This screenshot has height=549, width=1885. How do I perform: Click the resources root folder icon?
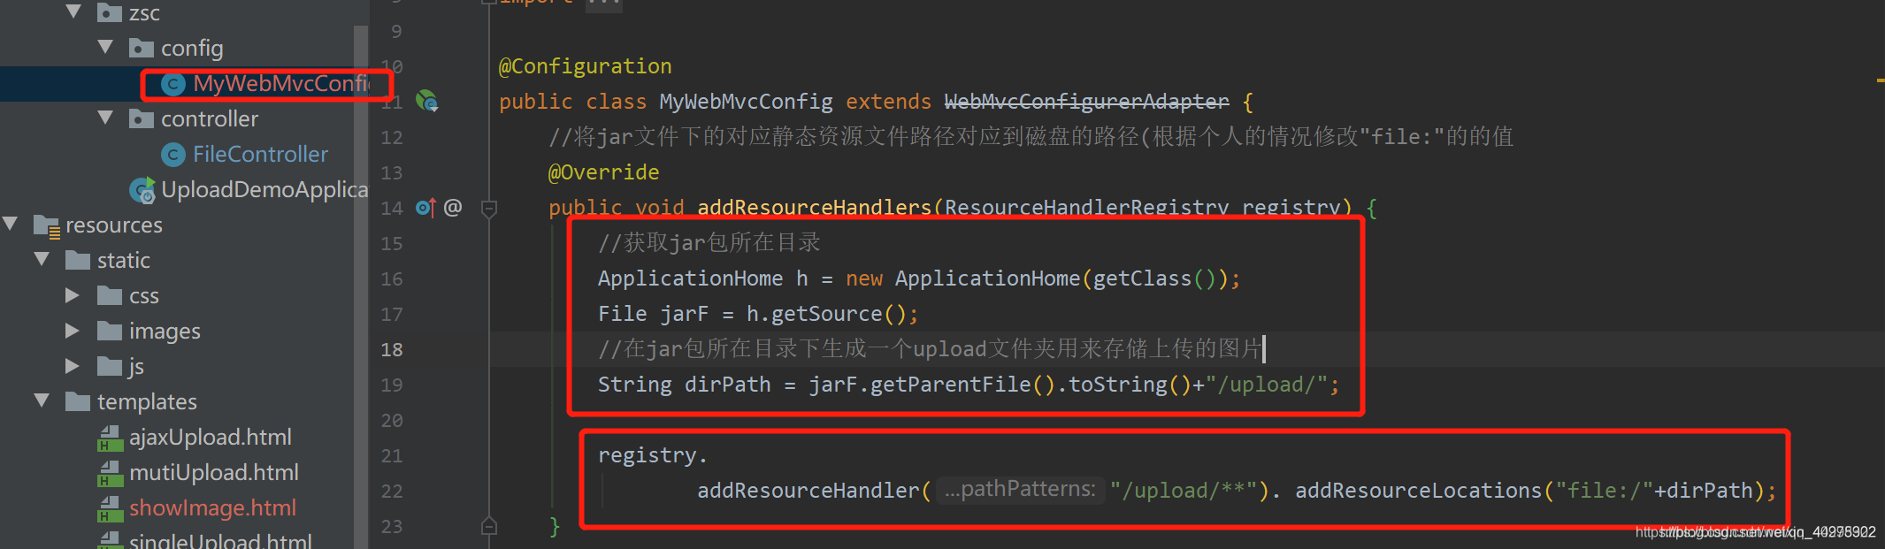[47, 226]
